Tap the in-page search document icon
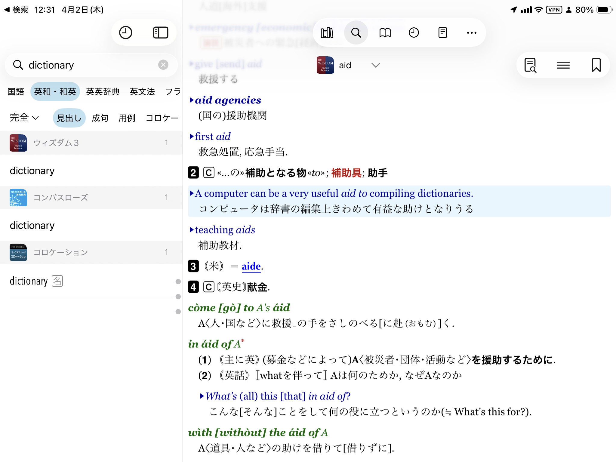 tap(530, 65)
